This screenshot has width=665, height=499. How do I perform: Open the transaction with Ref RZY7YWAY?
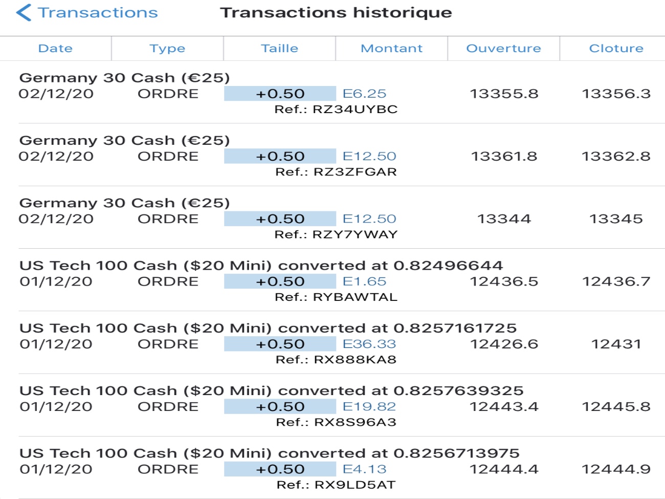pos(336,234)
